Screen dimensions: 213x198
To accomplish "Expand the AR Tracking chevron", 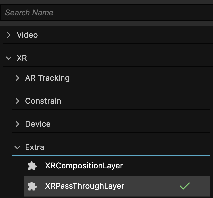I will tap(17, 78).
